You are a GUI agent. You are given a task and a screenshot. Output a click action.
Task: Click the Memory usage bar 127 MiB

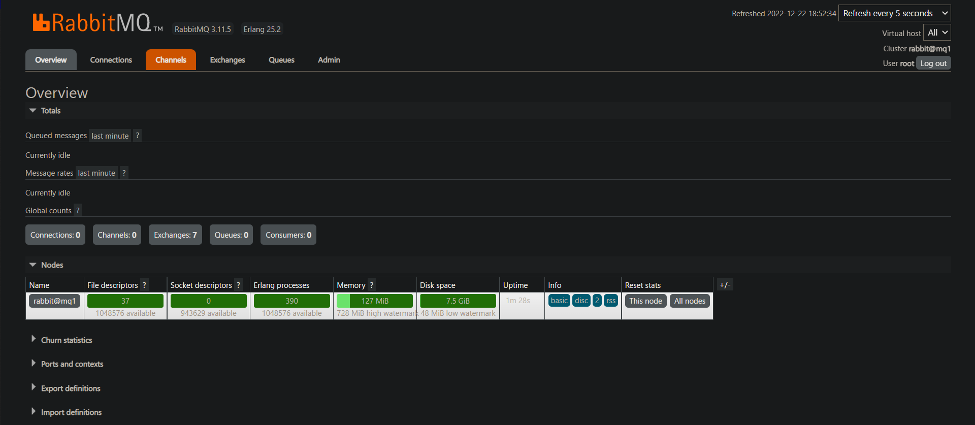pyautogui.click(x=375, y=301)
